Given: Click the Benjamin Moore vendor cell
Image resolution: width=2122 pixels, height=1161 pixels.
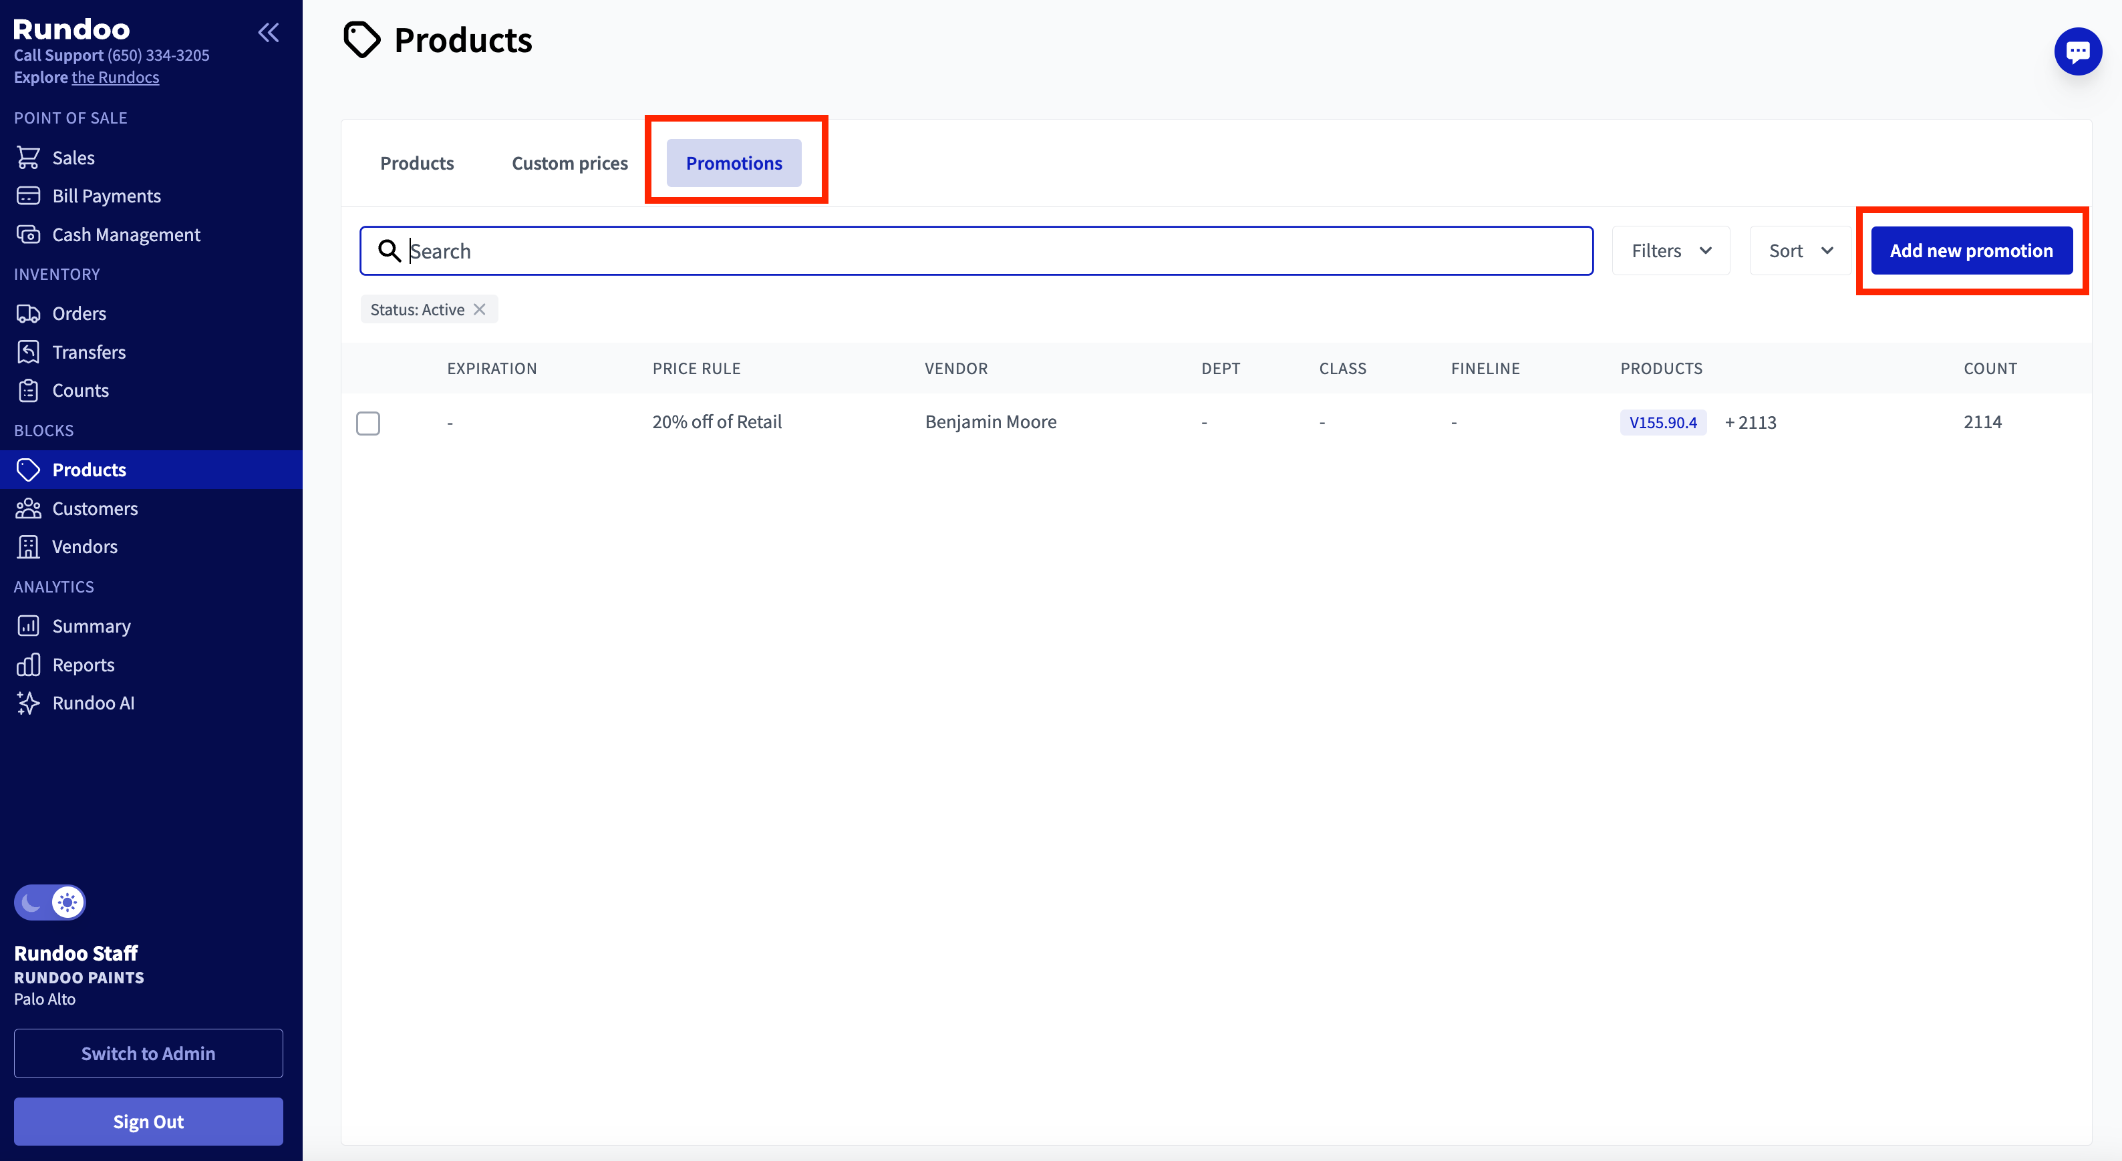Looking at the screenshot, I should (x=990, y=422).
